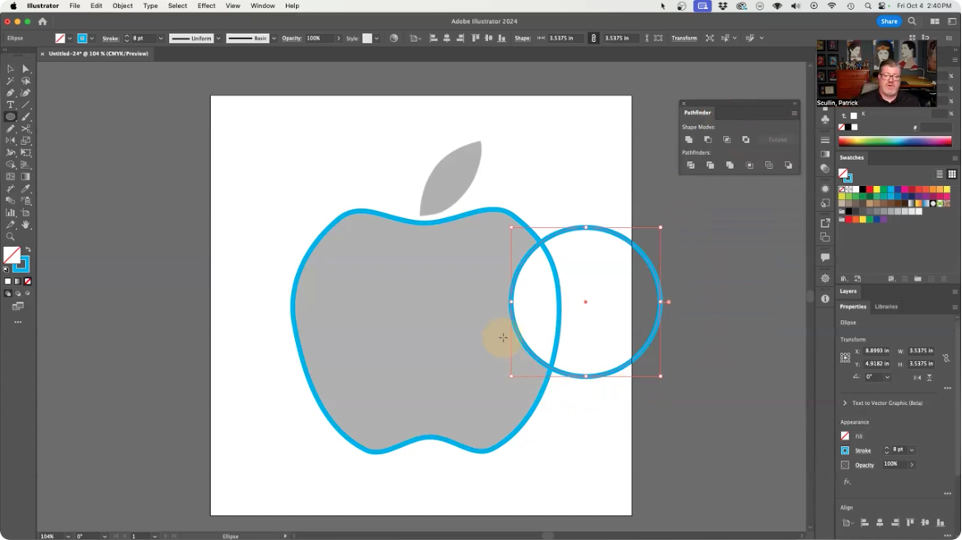
Task: Click the Untitled-24 document tab
Action: [x=98, y=54]
